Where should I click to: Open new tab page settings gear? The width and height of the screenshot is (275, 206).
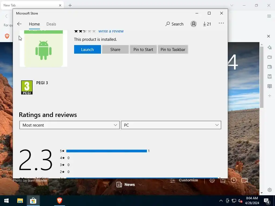click(x=212, y=180)
